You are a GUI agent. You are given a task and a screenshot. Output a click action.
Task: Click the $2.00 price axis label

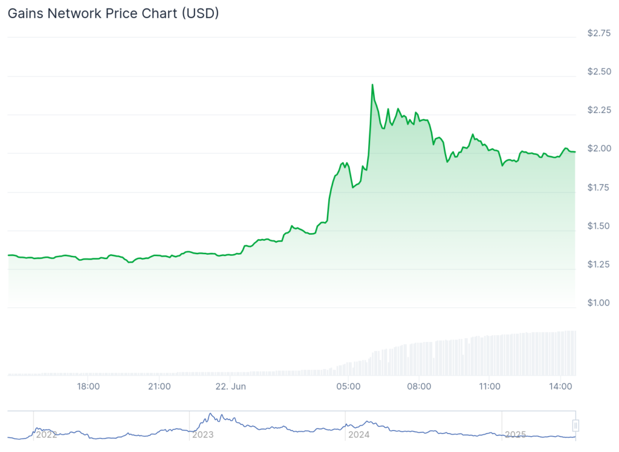coord(600,148)
